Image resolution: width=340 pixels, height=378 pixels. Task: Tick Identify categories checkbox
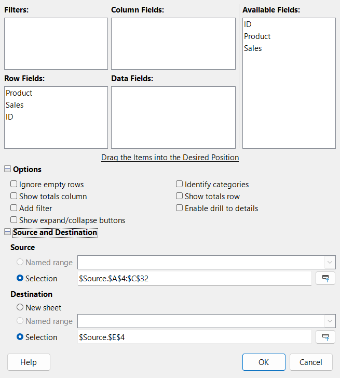point(180,184)
